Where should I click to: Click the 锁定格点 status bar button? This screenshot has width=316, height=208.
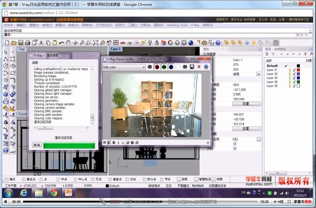[x=154, y=186]
